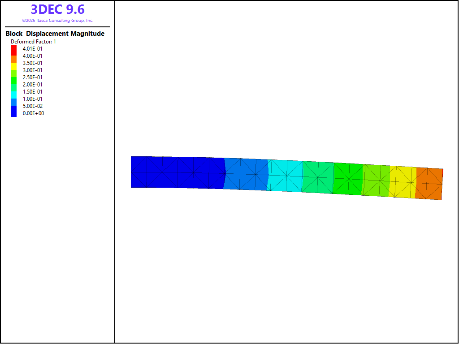Click the 1.00E-01 legend value label

33,99
